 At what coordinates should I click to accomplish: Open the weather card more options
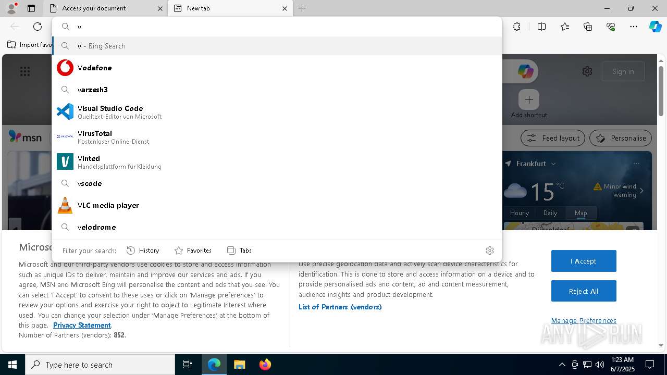[x=636, y=164]
